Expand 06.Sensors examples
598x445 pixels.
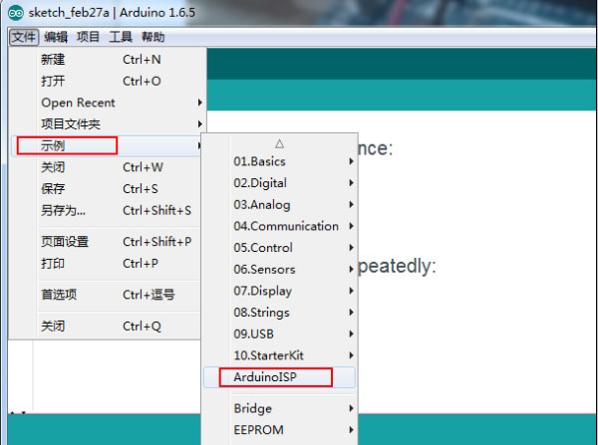tap(279, 270)
